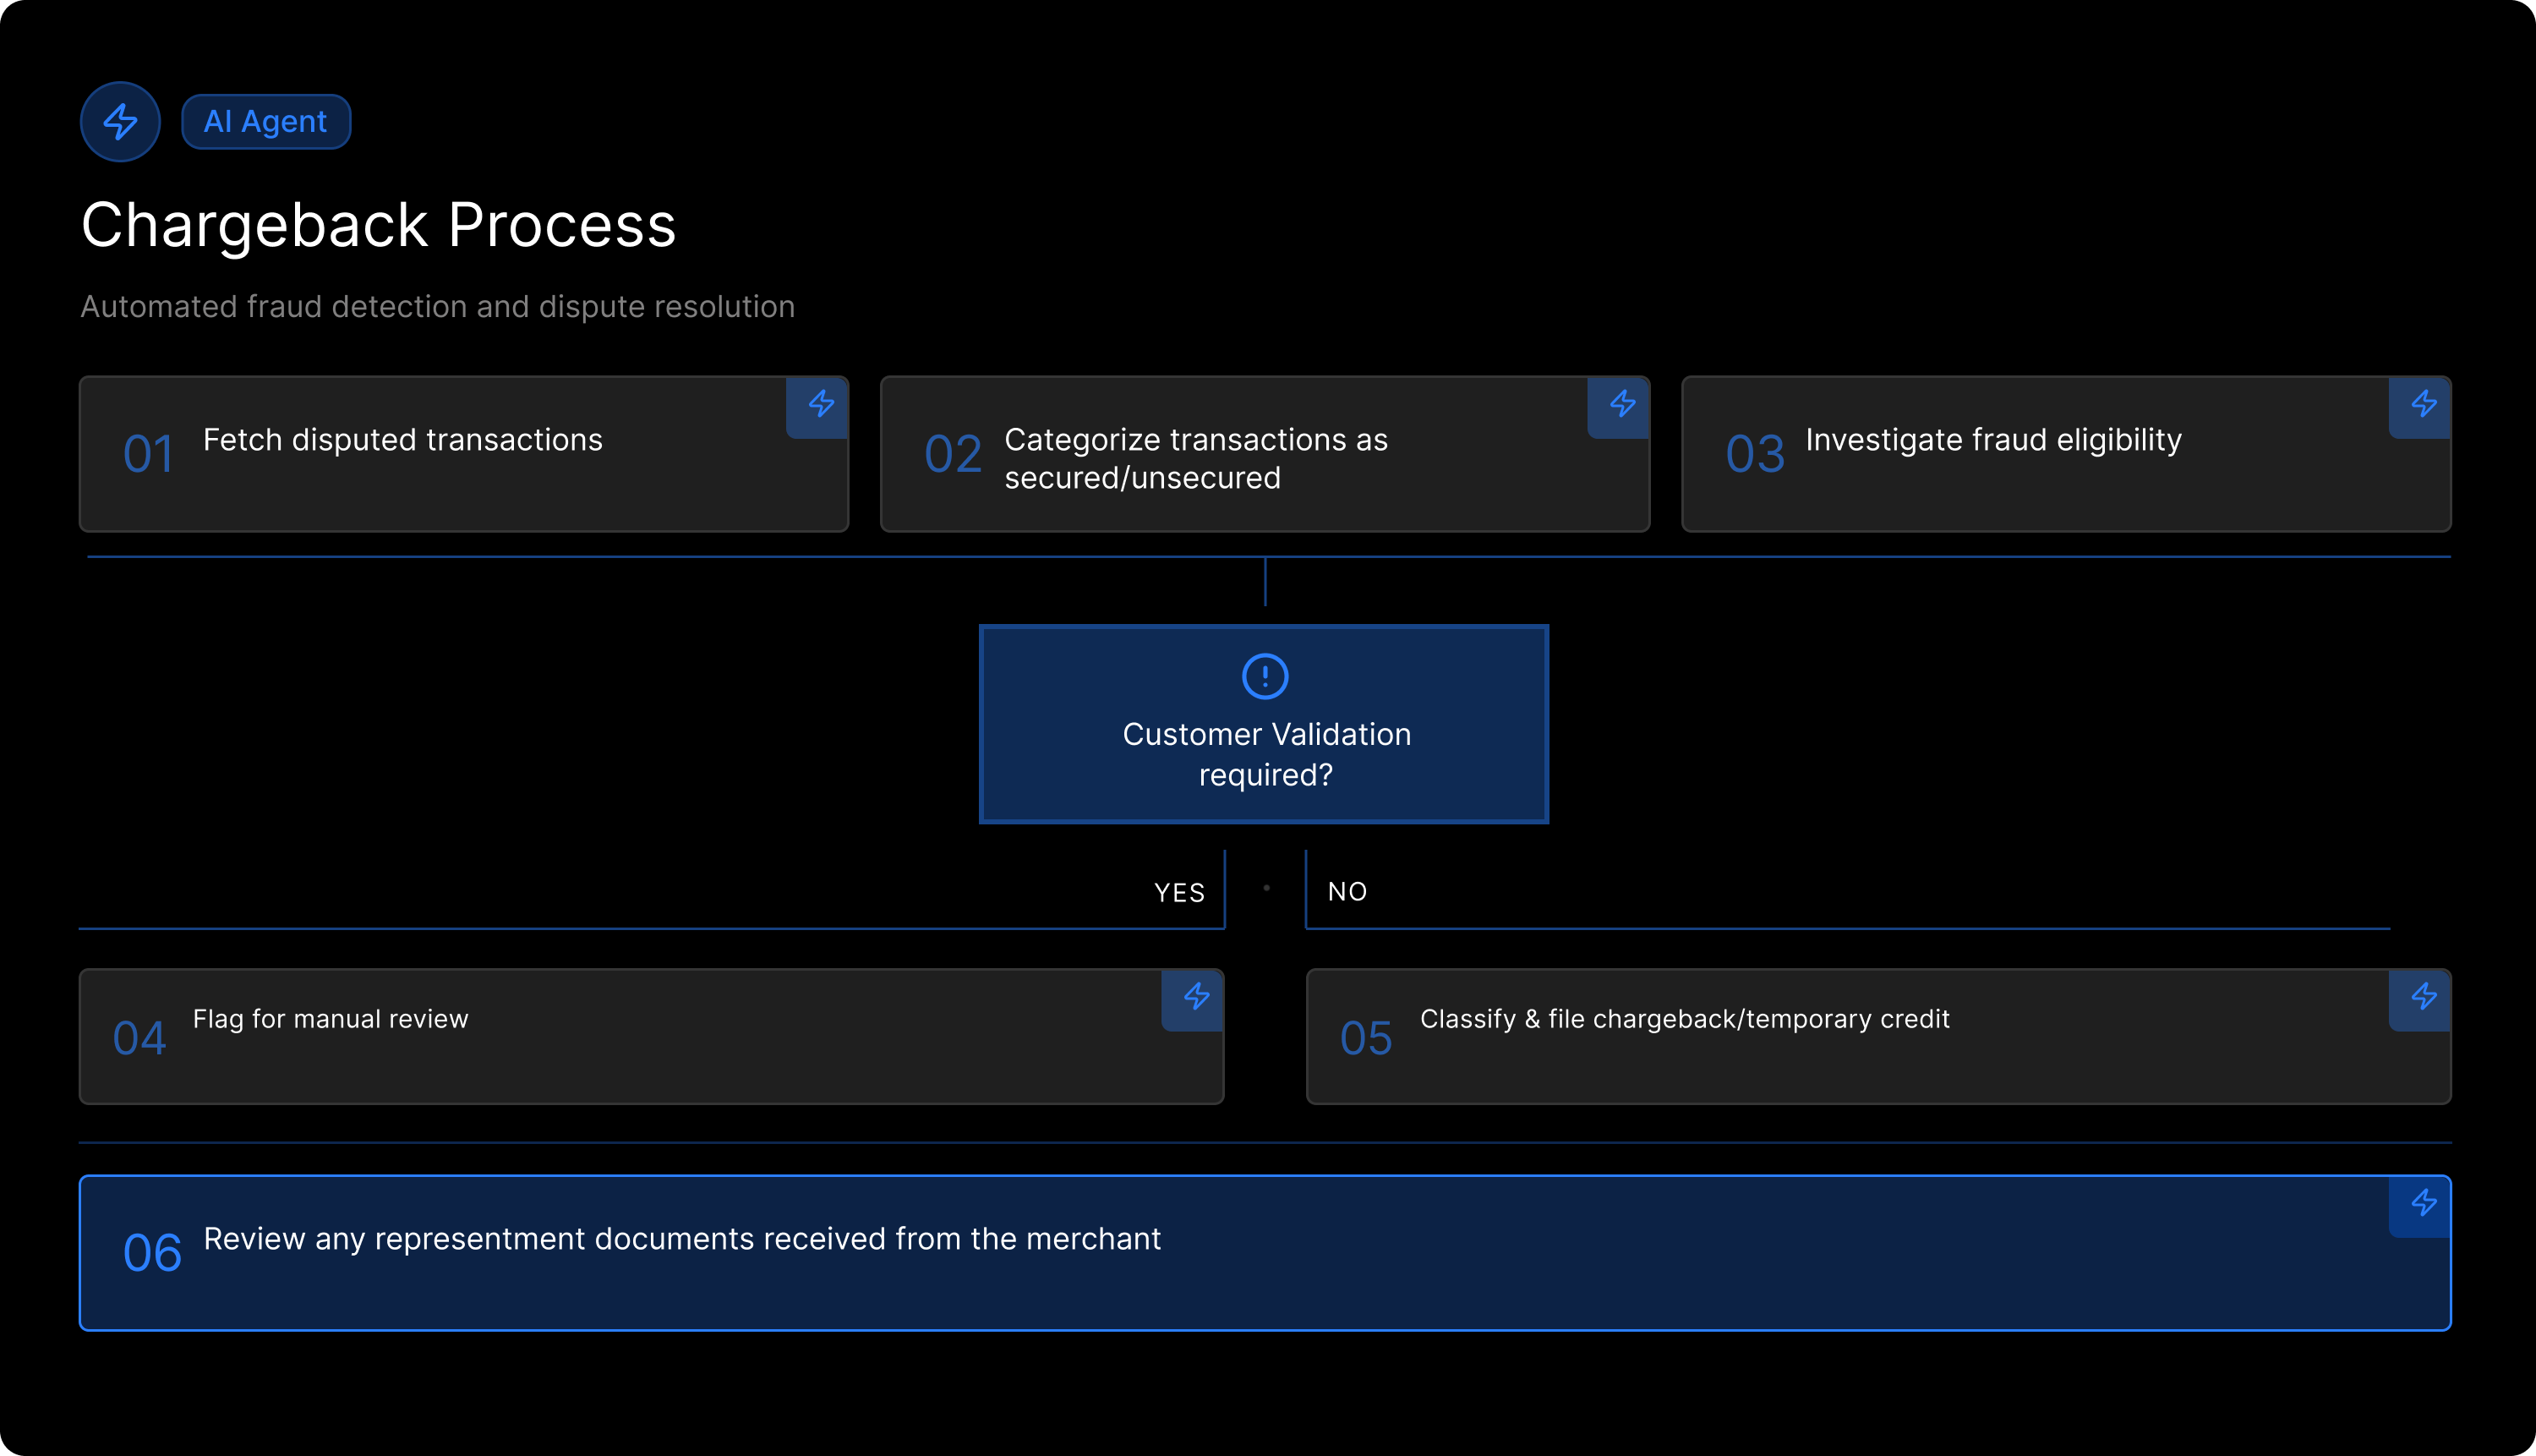
Task: Click lightning icon on Flag for manual review card
Action: (1195, 996)
